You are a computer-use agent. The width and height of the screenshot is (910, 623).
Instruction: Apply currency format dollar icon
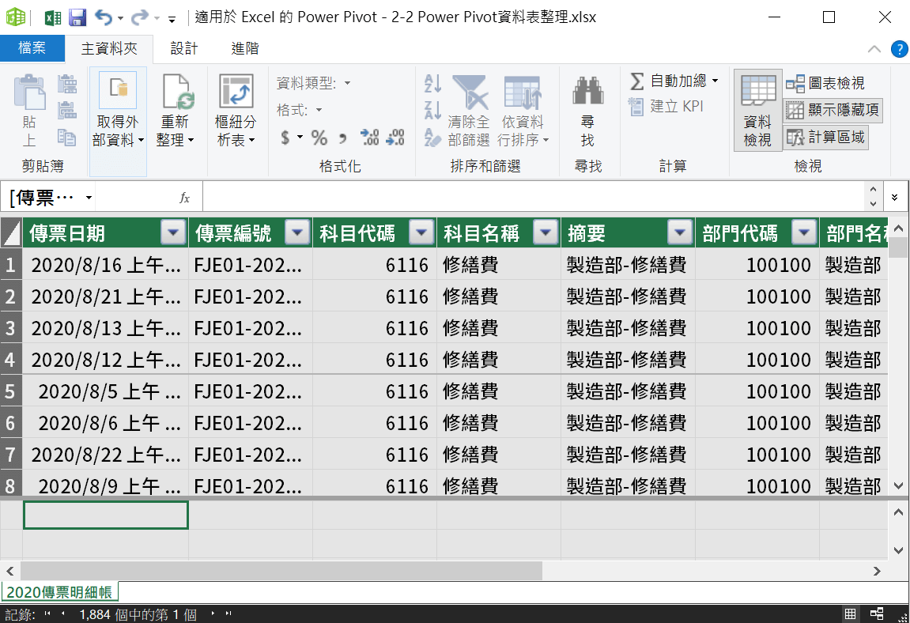pyautogui.click(x=285, y=138)
